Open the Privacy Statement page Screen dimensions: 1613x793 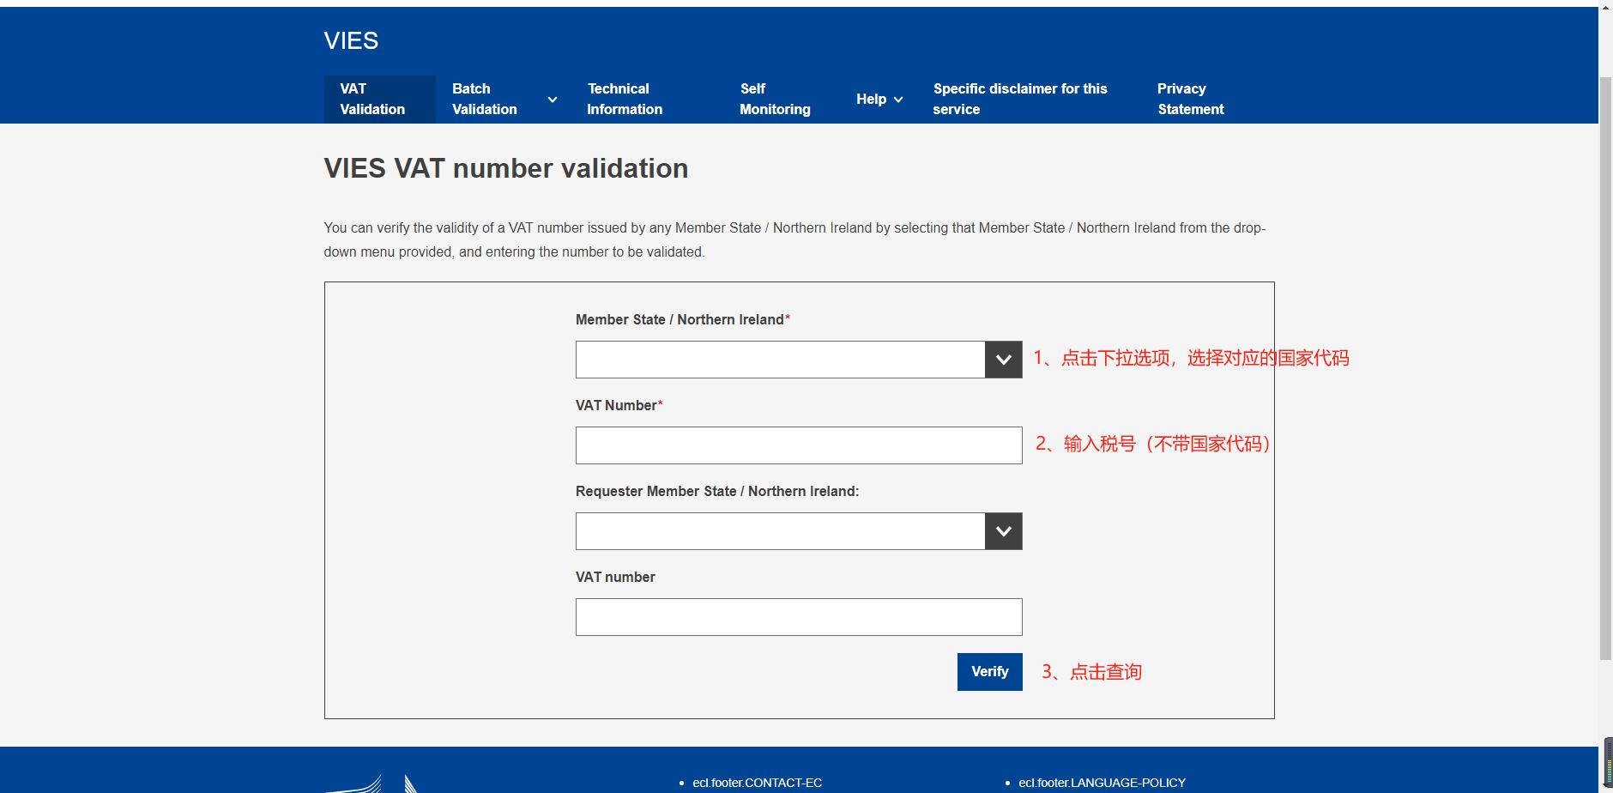(1191, 100)
